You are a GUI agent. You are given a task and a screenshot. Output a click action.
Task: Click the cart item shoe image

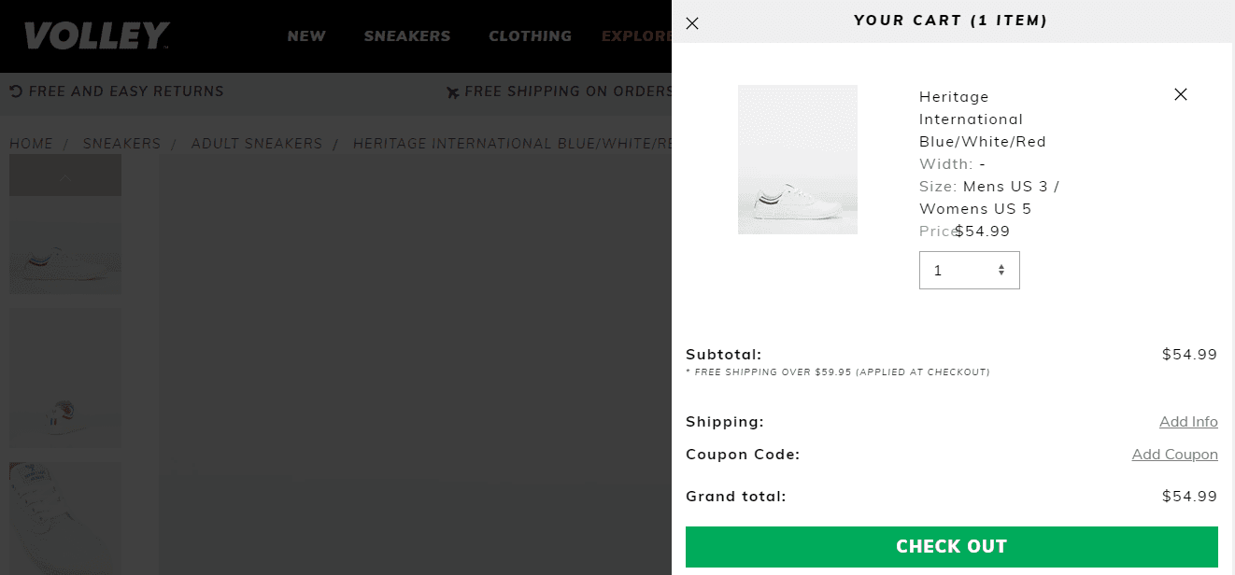pyautogui.click(x=798, y=160)
